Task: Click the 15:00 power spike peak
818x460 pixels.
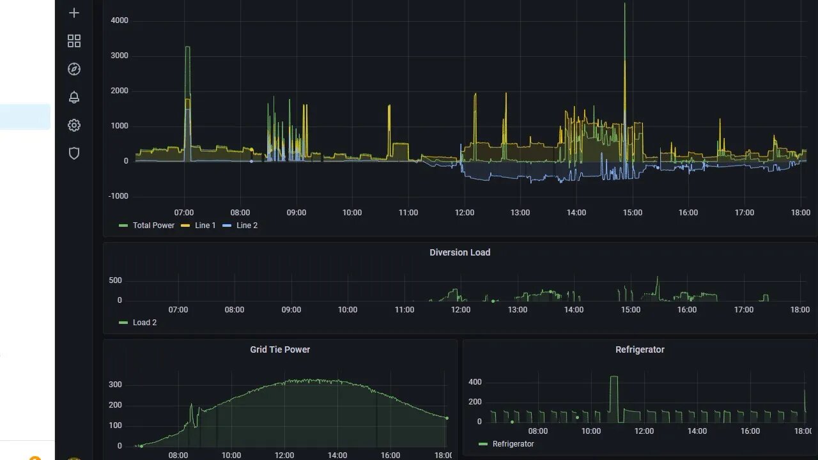Action: (x=624, y=4)
